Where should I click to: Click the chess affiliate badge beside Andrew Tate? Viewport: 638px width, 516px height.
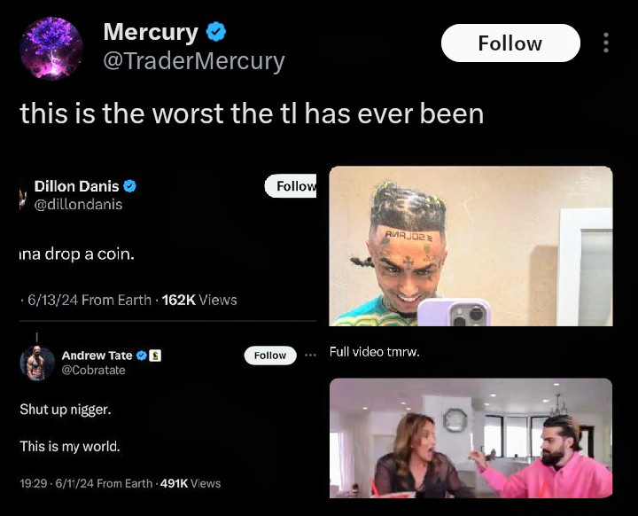155,356
